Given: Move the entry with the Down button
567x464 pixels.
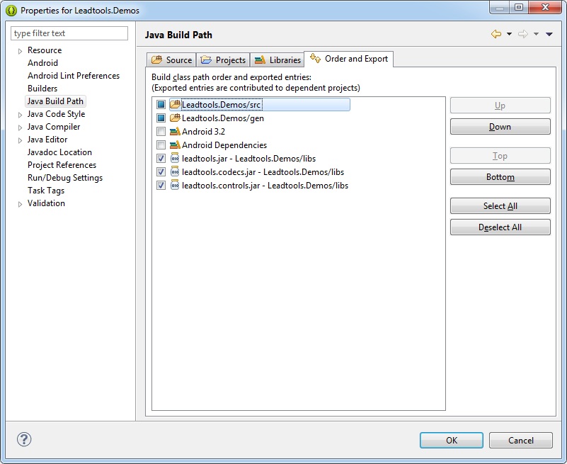Looking at the screenshot, I should tap(500, 127).
